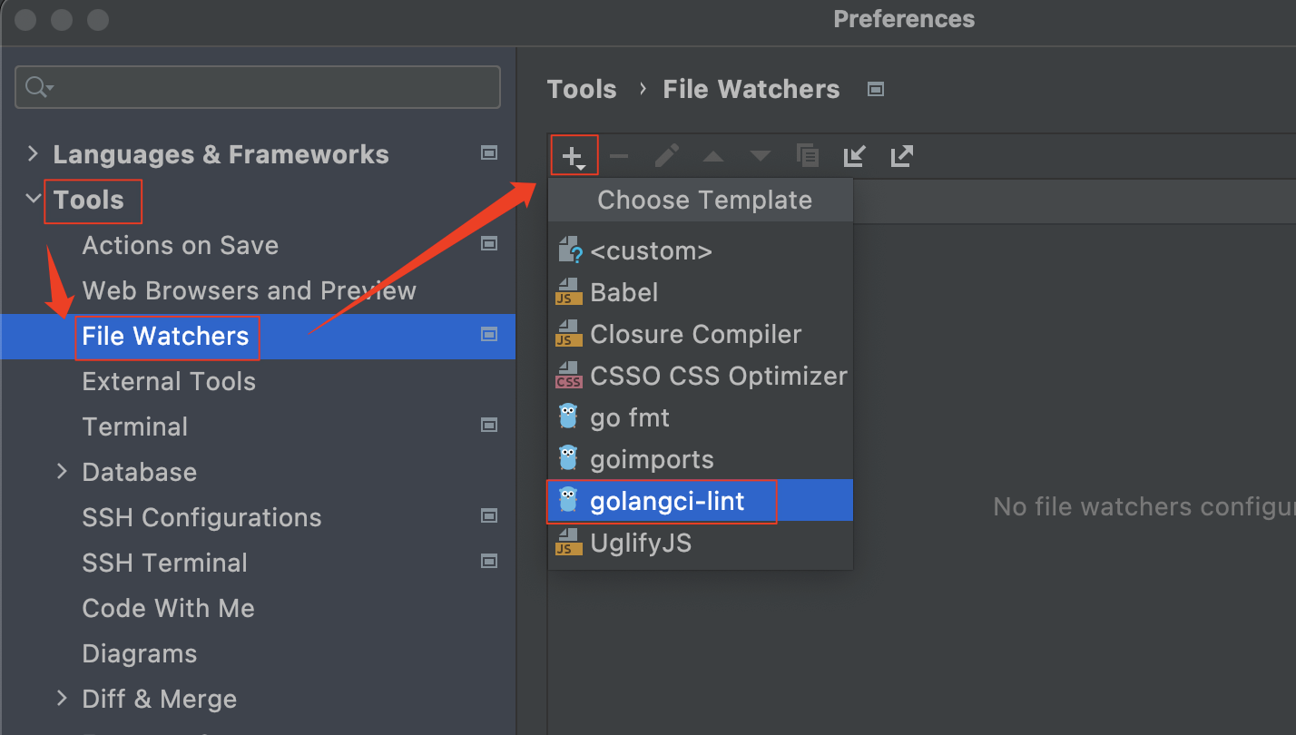Click the settings search field
Image resolution: width=1296 pixels, height=735 pixels.
[x=258, y=87]
